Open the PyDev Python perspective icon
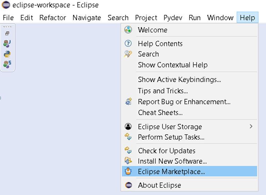Image resolution: width=266 pixels, height=195 pixels. [x=7, y=54]
